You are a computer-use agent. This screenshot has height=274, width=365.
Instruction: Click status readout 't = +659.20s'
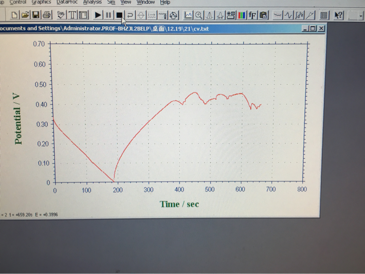pyautogui.click(x=21, y=215)
